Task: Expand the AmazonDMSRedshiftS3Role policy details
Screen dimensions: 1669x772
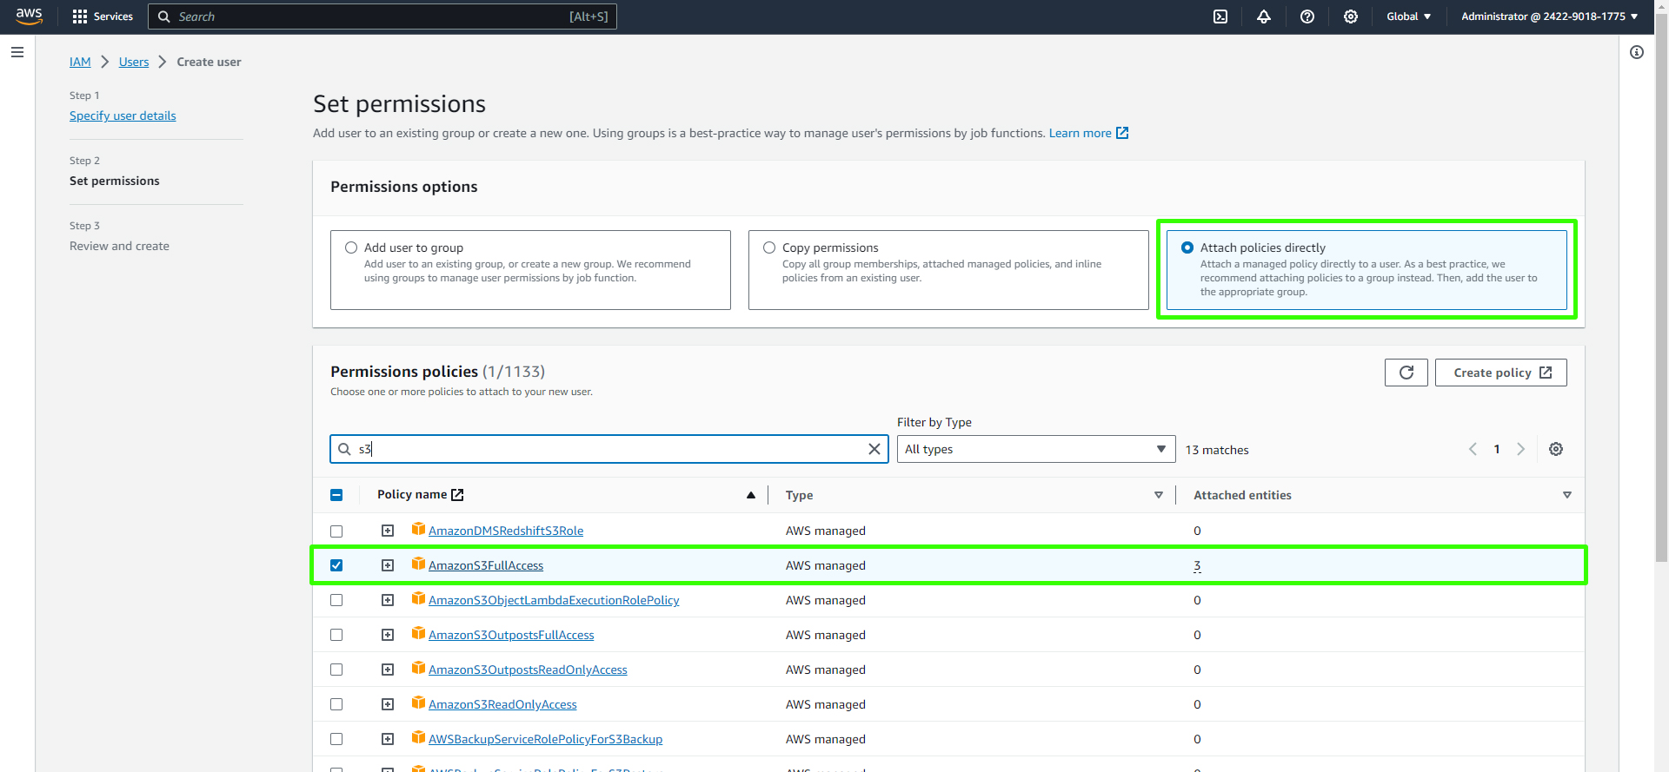Action: (388, 531)
